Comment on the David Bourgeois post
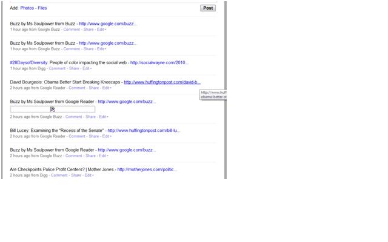 point(77,88)
